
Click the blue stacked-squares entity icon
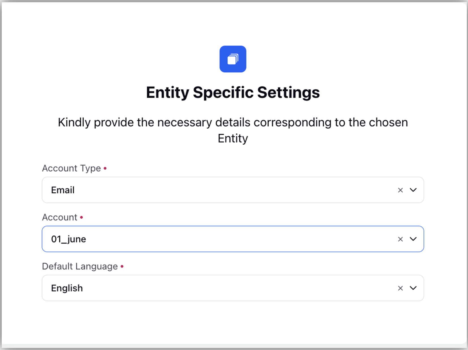click(233, 59)
